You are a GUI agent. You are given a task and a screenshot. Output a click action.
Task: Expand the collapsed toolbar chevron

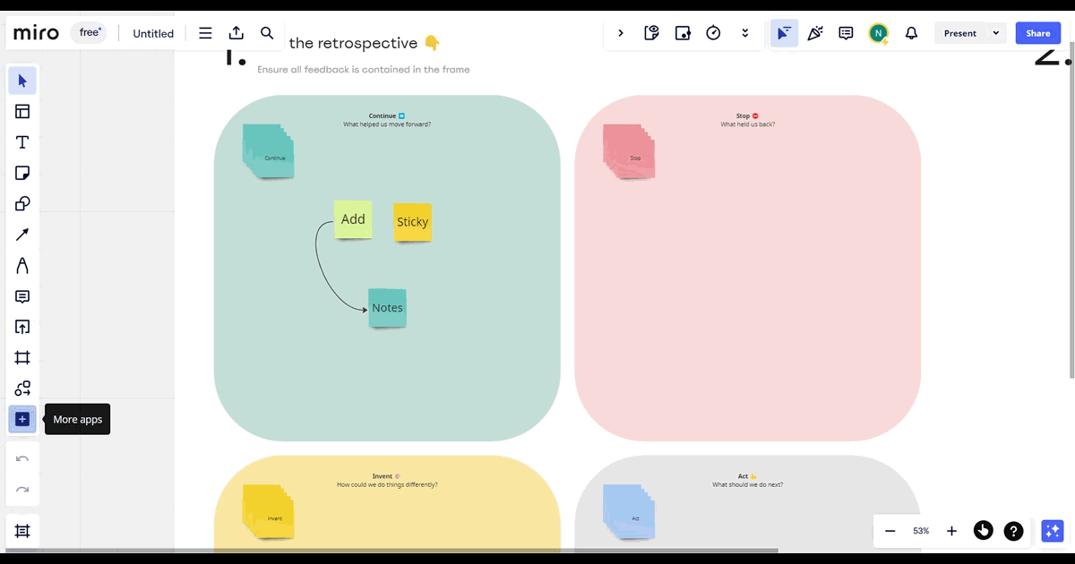point(621,33)
